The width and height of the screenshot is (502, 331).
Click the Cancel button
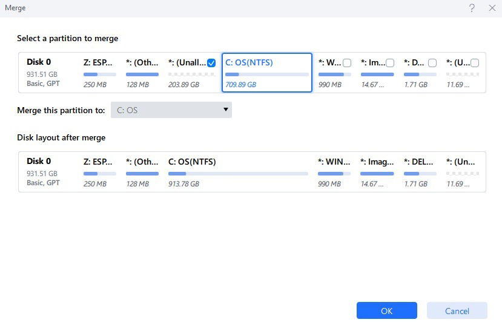[x=457, y=310]
